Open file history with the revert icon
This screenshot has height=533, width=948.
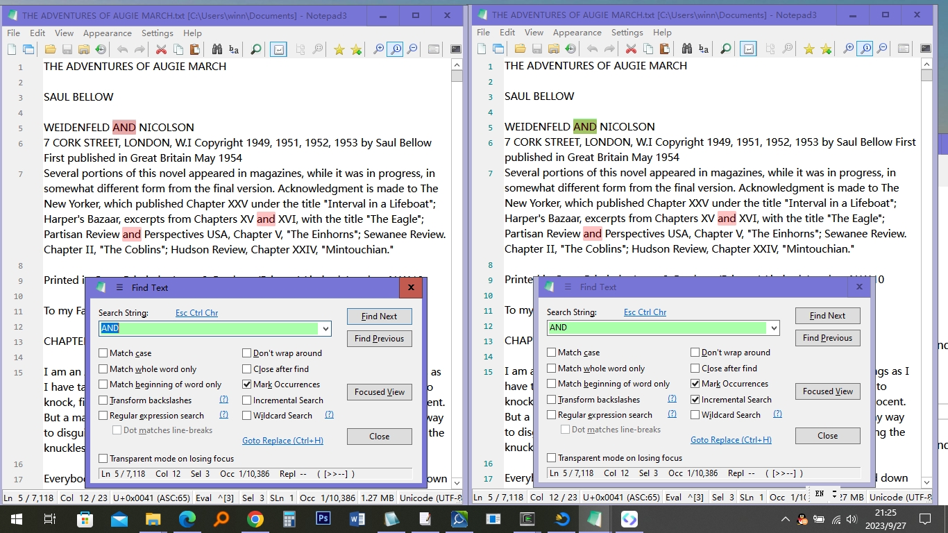click(x=99, y=49)
